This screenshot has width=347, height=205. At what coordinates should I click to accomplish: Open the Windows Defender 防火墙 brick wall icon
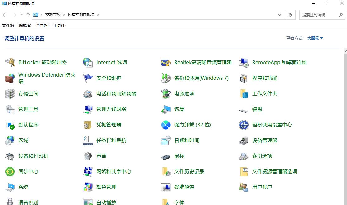click(10, 78)
